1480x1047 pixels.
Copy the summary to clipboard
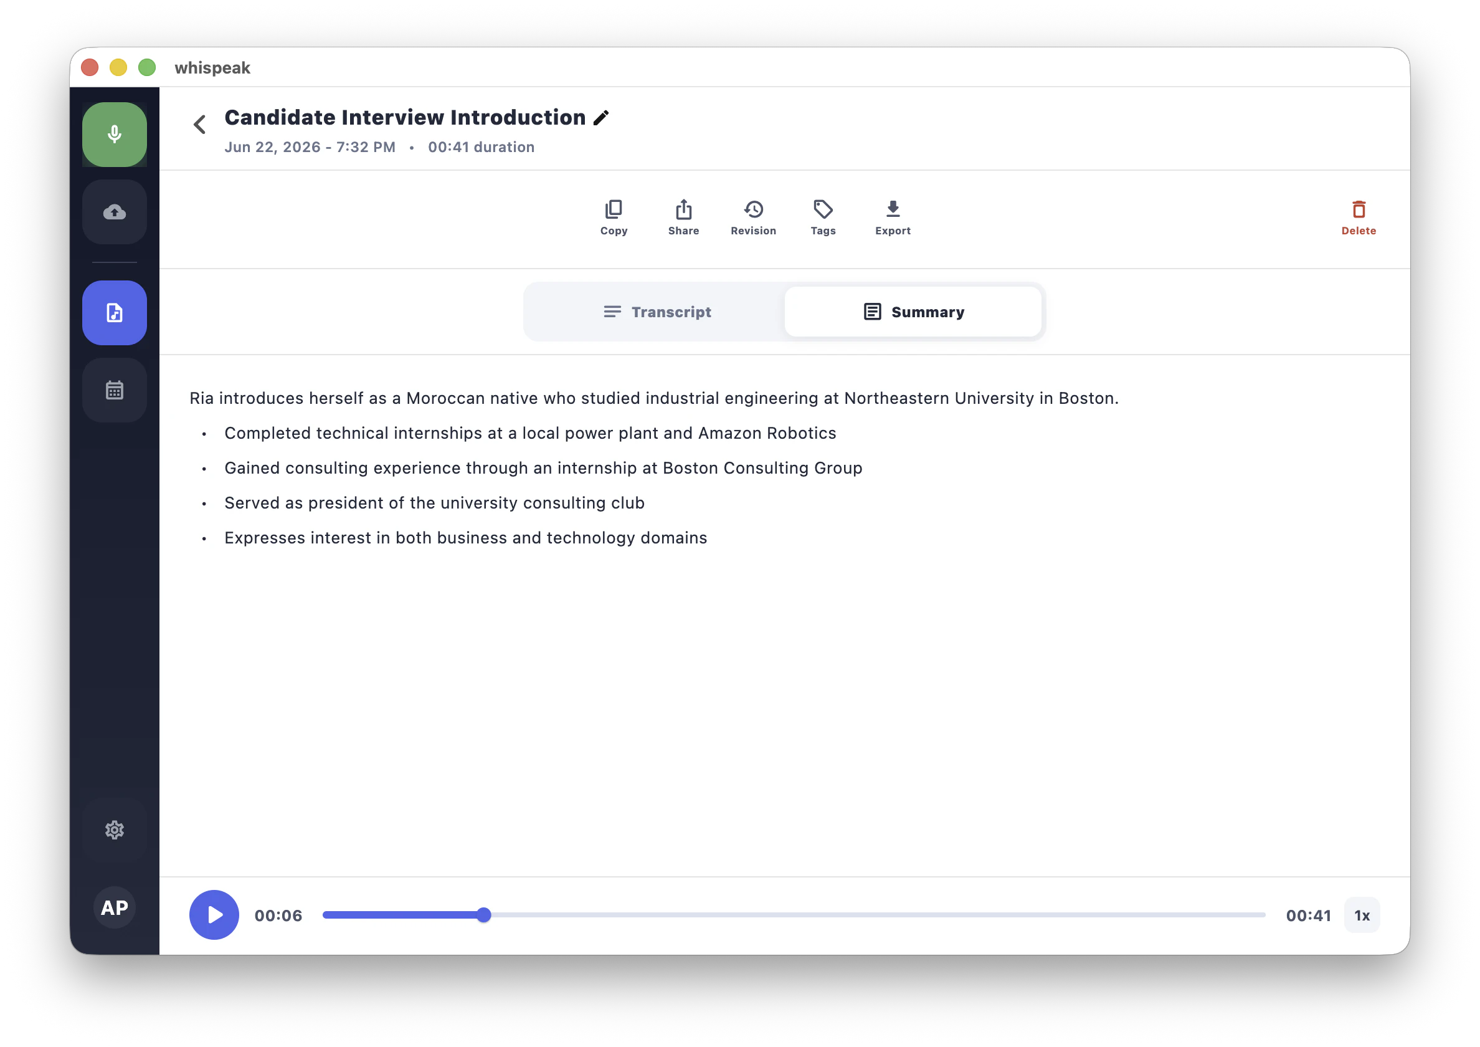point(614,218)
